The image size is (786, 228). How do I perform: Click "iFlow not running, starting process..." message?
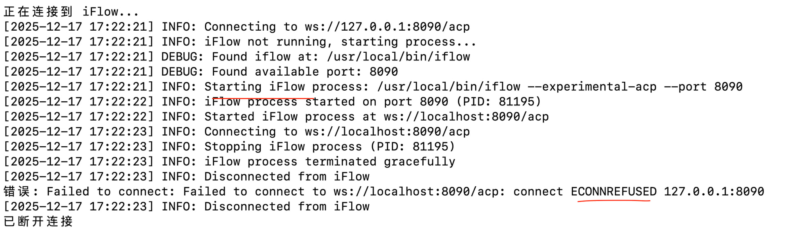(x=340, y=42)
